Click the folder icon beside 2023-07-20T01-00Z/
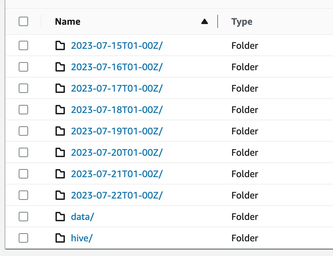Image resolution: width=333 pixels, height=256 pixels. click(60, 152)
